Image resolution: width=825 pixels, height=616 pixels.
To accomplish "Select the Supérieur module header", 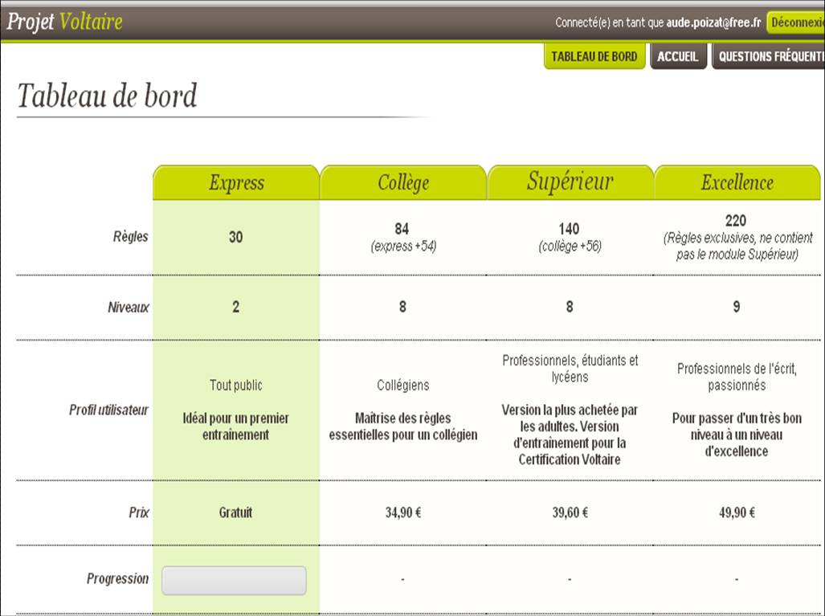I will point(570,182).
